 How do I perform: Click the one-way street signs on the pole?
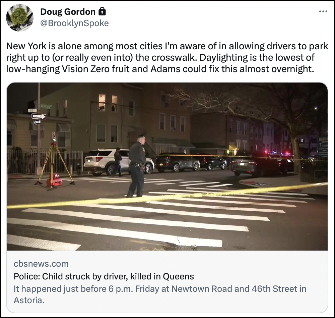point(39,119)
